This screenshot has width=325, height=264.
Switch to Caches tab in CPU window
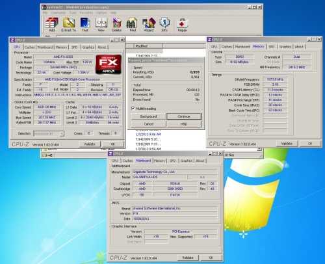tap(29, 47)
